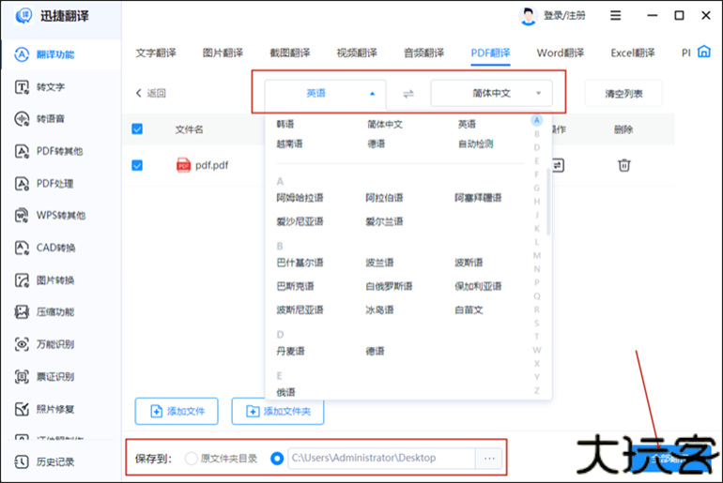723x483 pixels.
Task: Choose 爱尔兰语 in the language list
Action: 384,222
